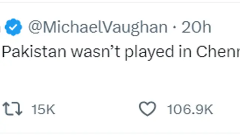The width and height of the screenshot is (240, 135).
Task: Click the word 'Pakistan' in tweet
Action: 34,52
